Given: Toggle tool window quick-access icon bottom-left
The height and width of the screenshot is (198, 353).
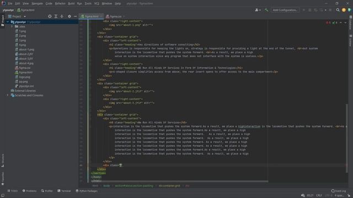Looking at the screenshot, I should pyautogui.click(x=3, y=196).
